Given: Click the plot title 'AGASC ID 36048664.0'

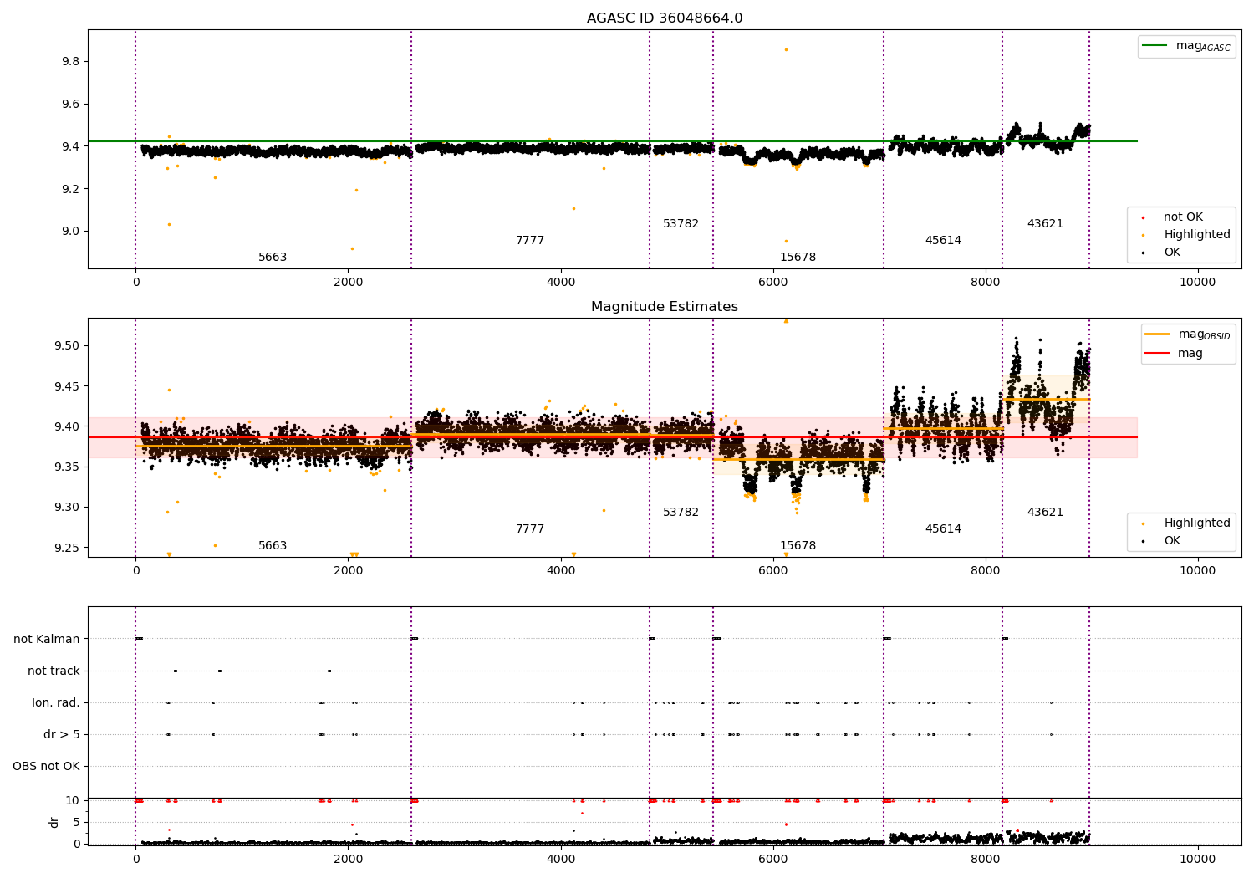Looking at the screenshot, I should click(x=665, y=18).
